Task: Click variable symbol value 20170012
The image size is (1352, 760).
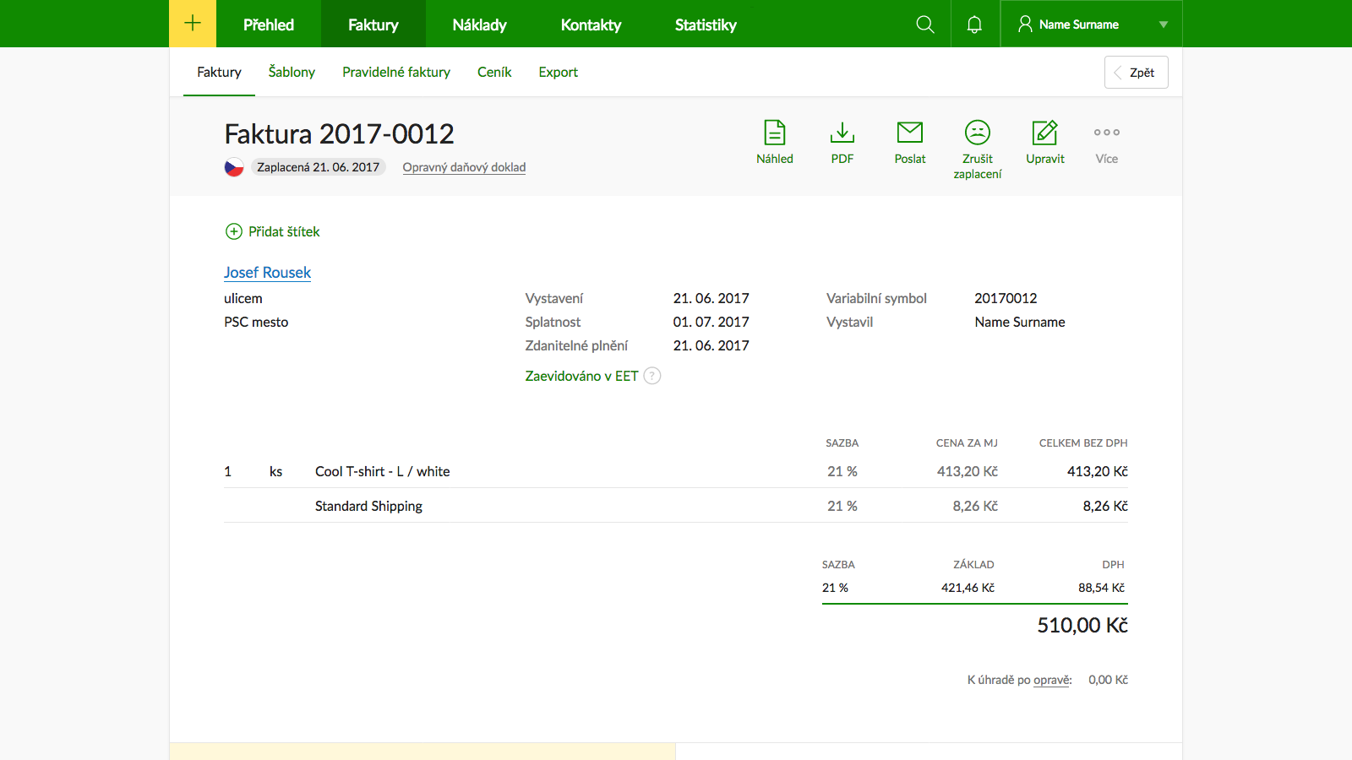Action: 1006,298
